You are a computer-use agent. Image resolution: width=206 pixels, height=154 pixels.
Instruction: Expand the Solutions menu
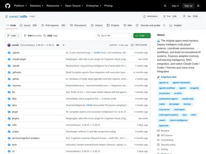click(x=36, y=6)
